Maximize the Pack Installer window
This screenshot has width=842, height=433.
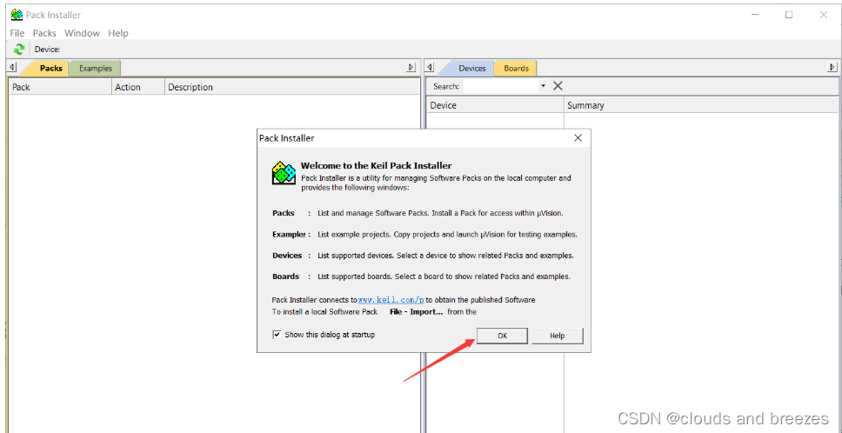(789, 15)
